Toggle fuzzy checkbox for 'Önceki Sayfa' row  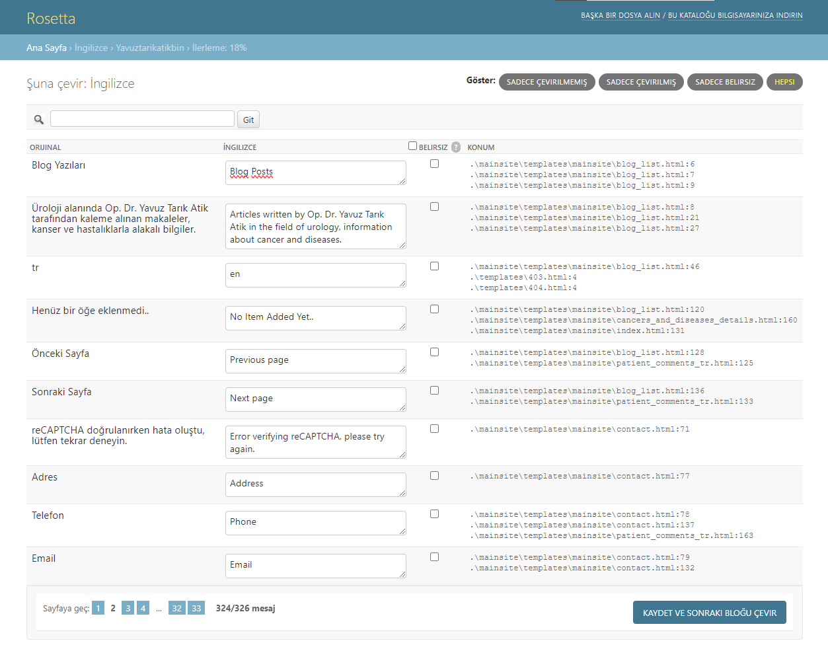(x=434, y=352)
